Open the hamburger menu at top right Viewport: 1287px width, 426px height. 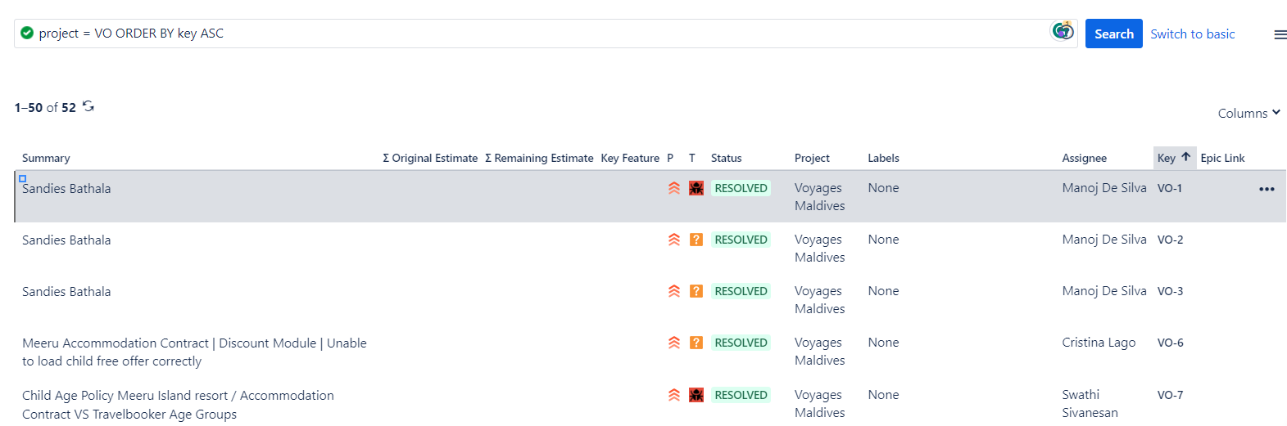(1280, 34)
